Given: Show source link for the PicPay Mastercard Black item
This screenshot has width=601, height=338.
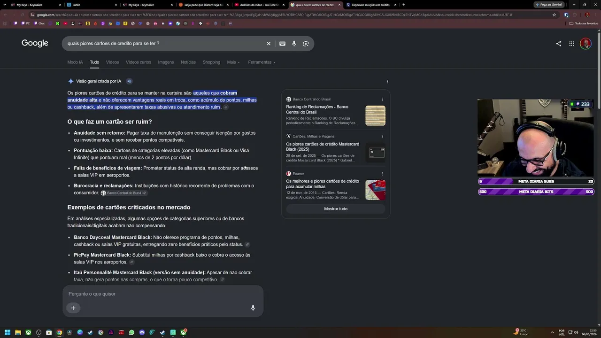Looking at the screenshot, I should [132, 262].
